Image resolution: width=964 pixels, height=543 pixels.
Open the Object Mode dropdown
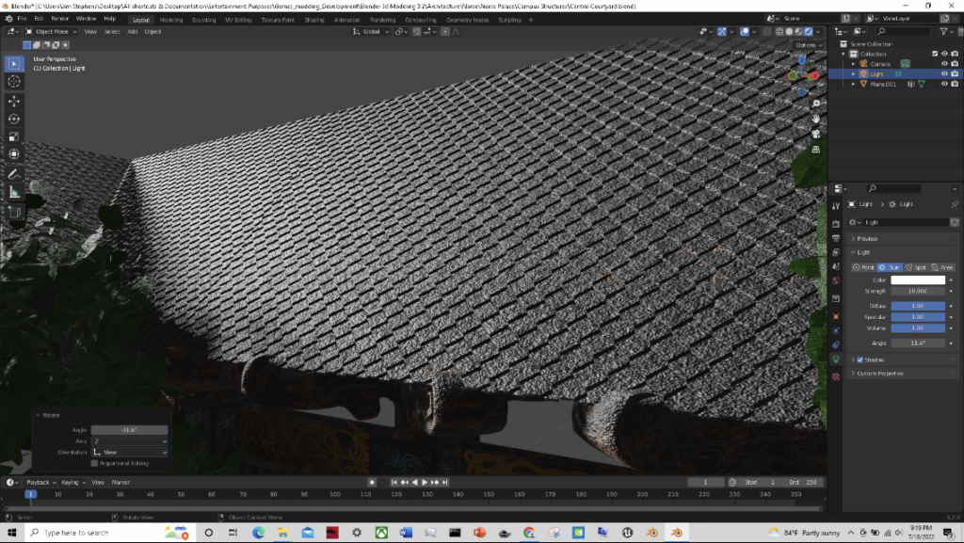[52, 31]
